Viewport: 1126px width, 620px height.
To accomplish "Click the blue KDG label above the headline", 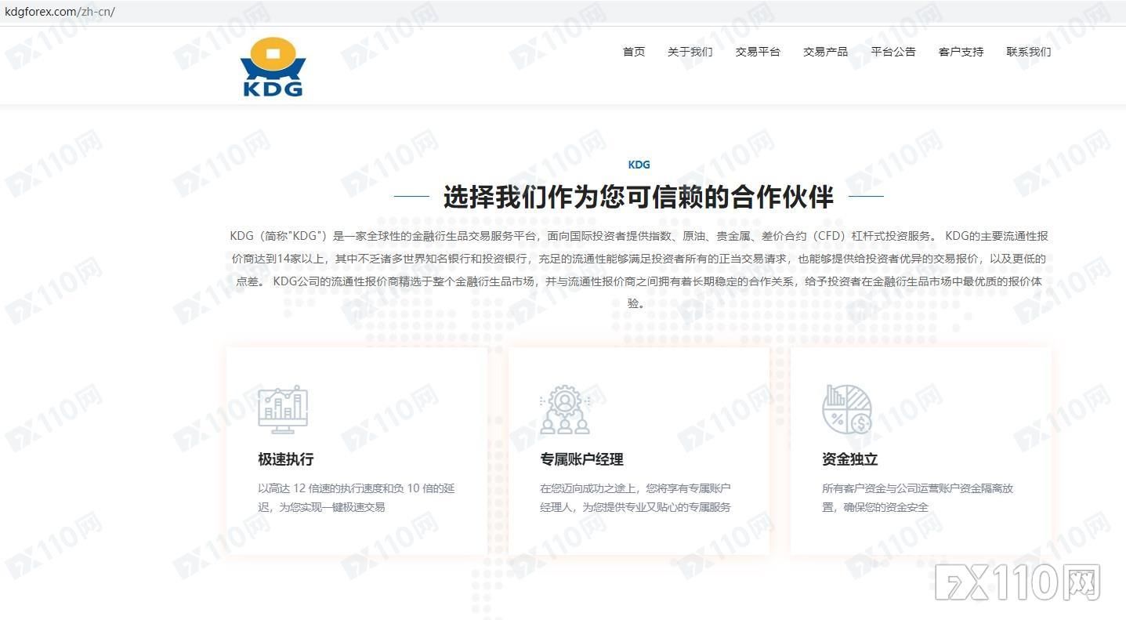I will click(639, 165).
